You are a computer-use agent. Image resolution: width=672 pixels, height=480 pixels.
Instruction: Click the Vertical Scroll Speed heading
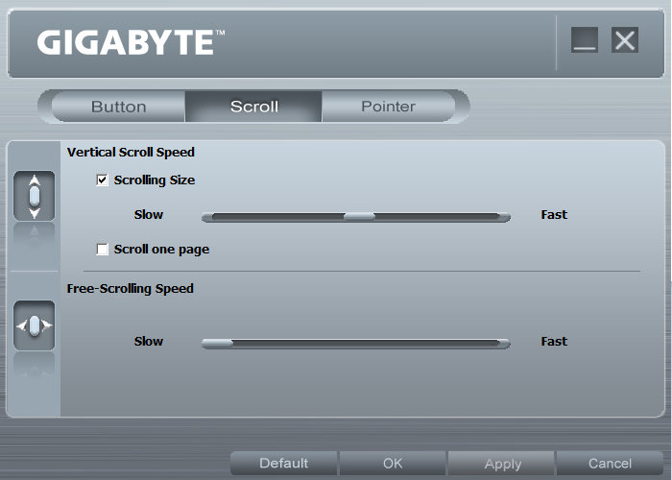[131, 152]
